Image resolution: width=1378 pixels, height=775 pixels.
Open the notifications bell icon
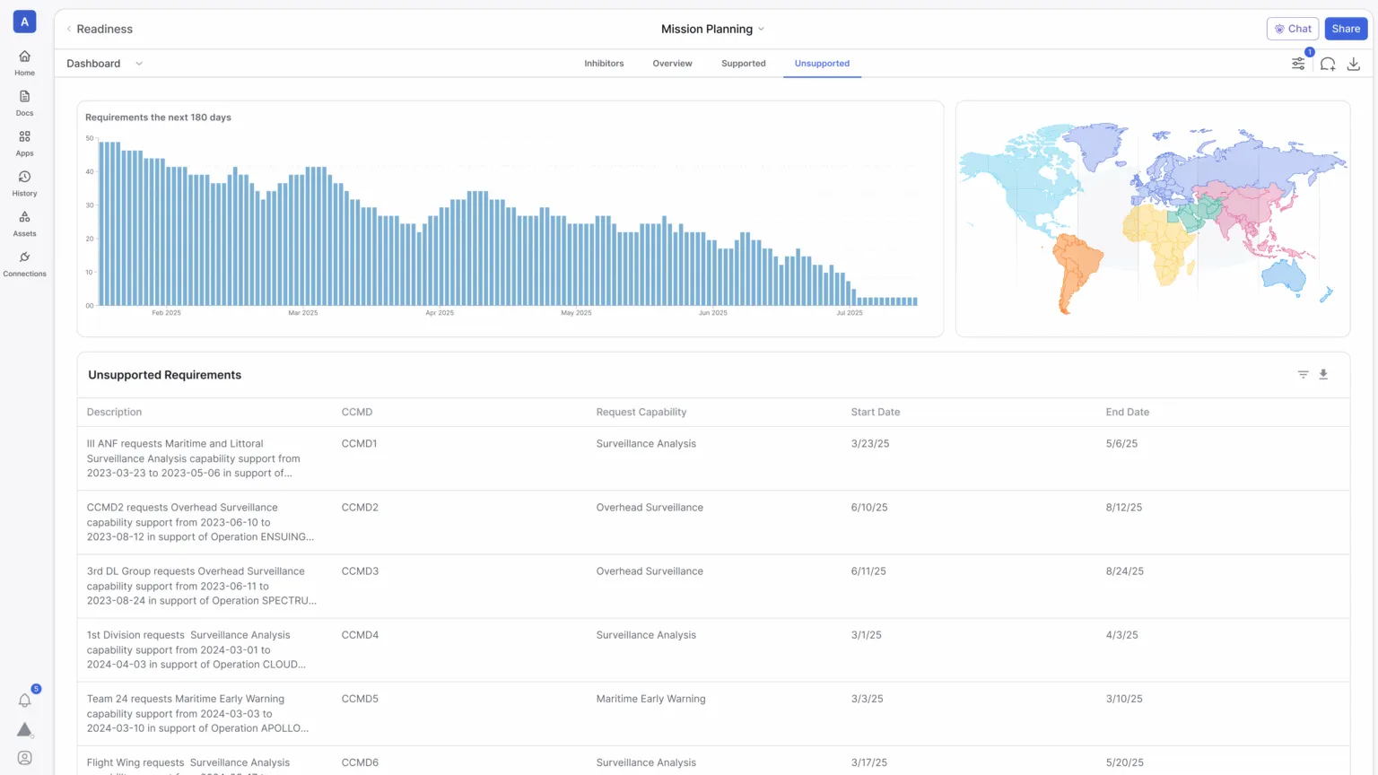coord(24,701)
